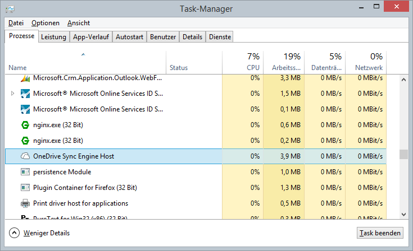
Task: Click the Microsoft Online Services icon using 0,1 MB
Action: click(25, 109)
